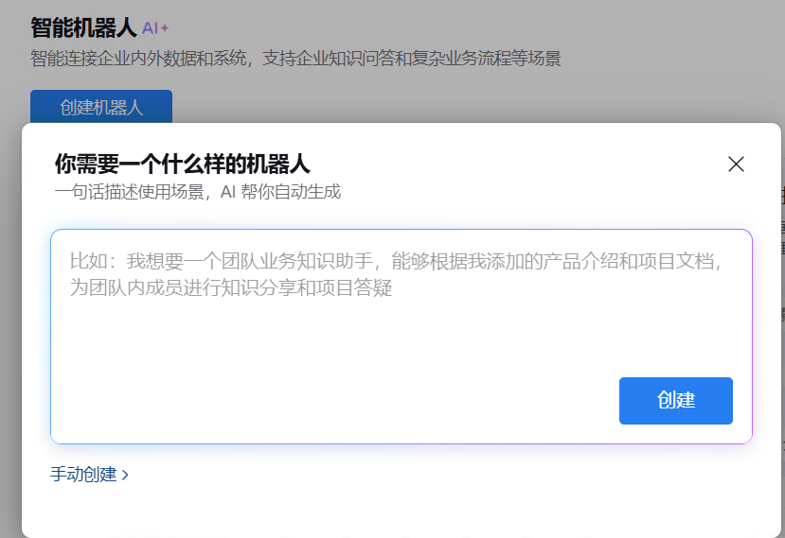This screenshot has width=785, height=538.
Task: Click the 创建机器人 button behind the dialog
Action: click(x=101, y=107)
